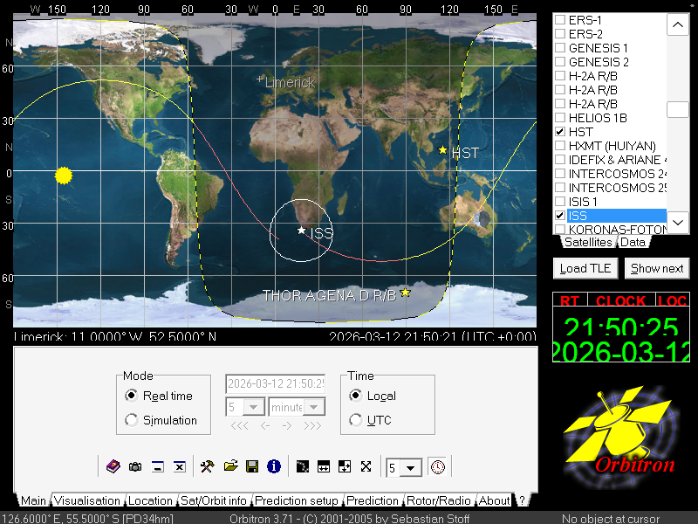Select the UTC time radio button
The height and width of the screenshot is (524, 698).
coord(355,420)
